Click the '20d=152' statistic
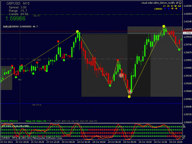The image size is (192, 144). pos(93,121)
